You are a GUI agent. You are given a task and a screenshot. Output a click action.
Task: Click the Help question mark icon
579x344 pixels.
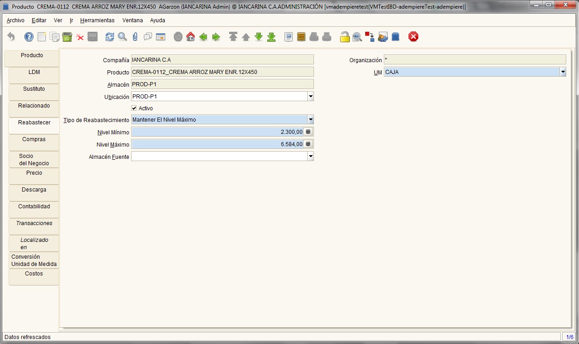(29, 37)
